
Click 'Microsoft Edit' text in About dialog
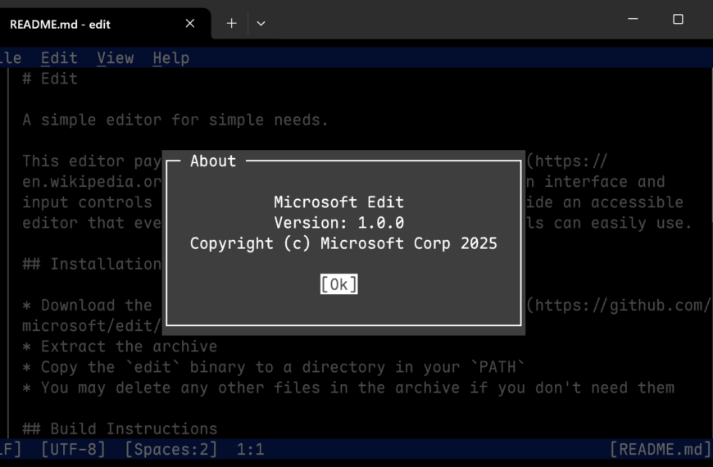click(338, 202)
